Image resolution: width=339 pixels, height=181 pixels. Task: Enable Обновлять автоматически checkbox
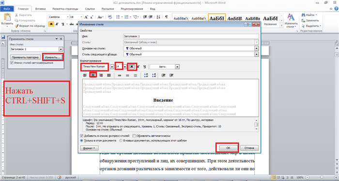(x=134, y=136)
